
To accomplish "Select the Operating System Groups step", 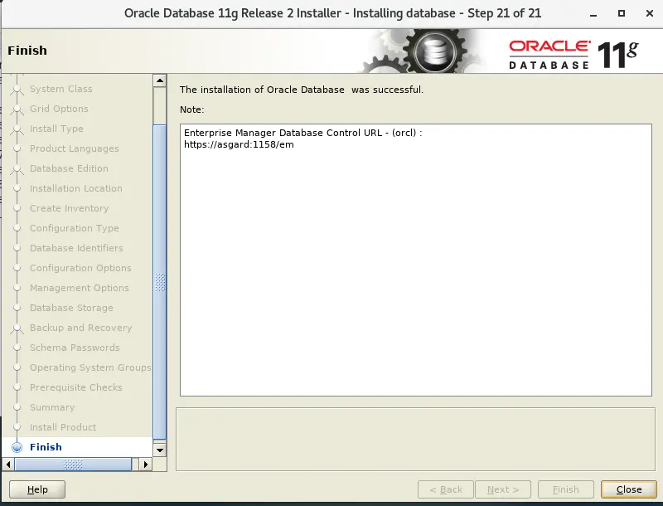I will tap(90, 367).
